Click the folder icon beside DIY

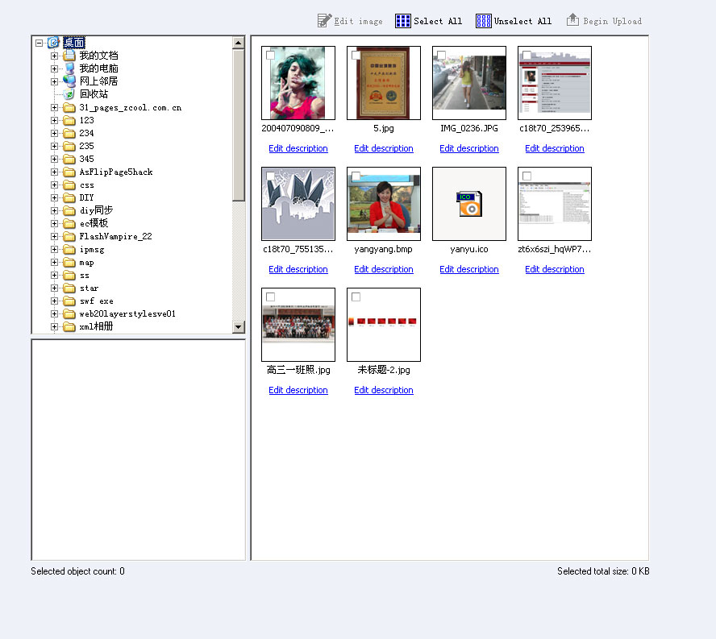[69, 197]
